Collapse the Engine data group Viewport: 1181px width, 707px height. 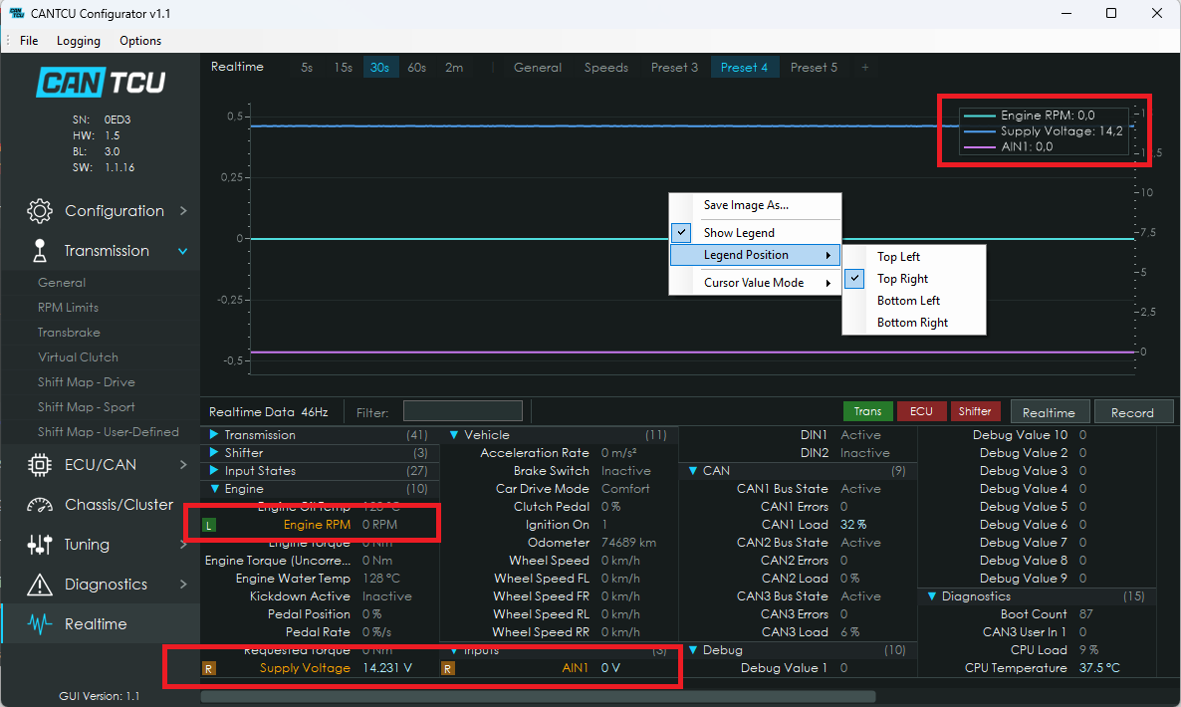click(214, 489)
